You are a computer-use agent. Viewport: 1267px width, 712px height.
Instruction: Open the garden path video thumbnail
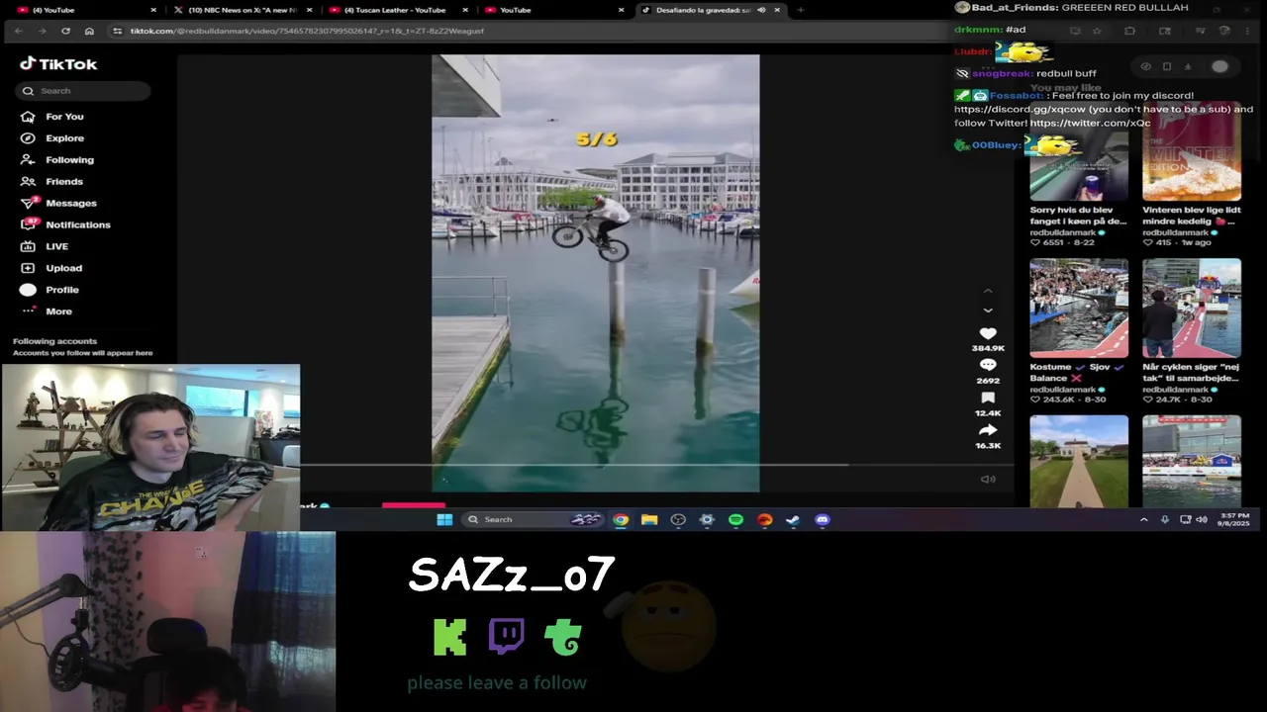1079,461
